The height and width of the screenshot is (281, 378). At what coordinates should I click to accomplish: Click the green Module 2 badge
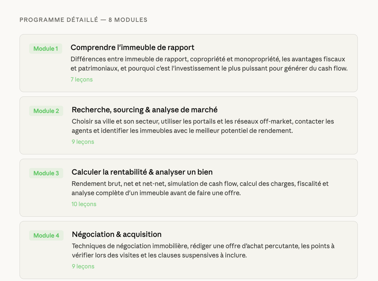(46, 111)
